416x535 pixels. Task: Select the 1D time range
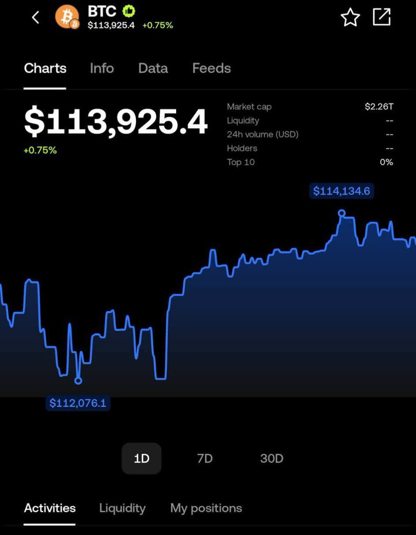pos(141,458)
